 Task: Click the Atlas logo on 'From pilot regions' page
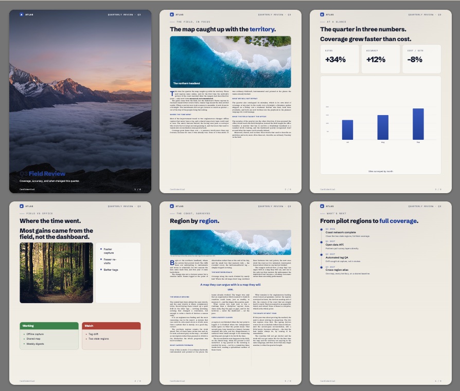point(322,206)
